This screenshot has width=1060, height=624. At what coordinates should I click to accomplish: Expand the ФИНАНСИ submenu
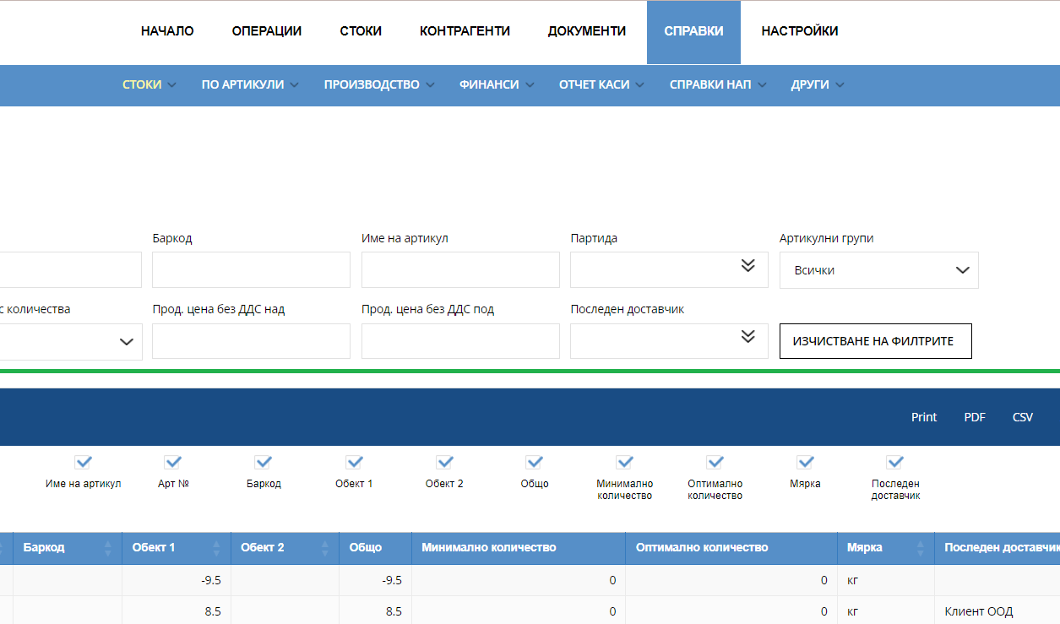click(x=497, y=84)
